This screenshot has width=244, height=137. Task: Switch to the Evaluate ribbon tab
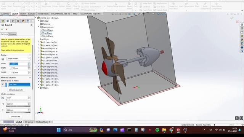click(32, 14)
